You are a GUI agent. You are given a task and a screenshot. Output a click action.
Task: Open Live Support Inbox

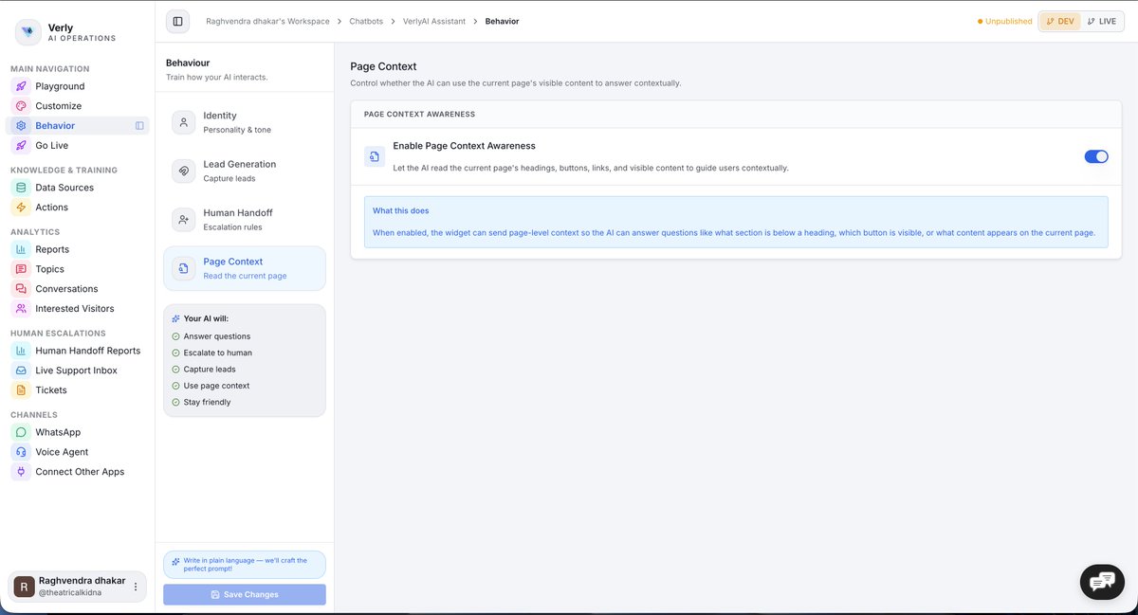pos(77,371)
